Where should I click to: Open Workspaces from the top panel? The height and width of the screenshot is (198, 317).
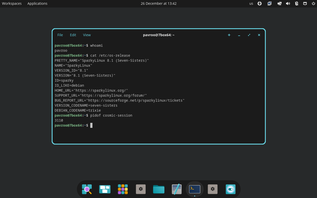pyautogui.click(x=11, y=4)
